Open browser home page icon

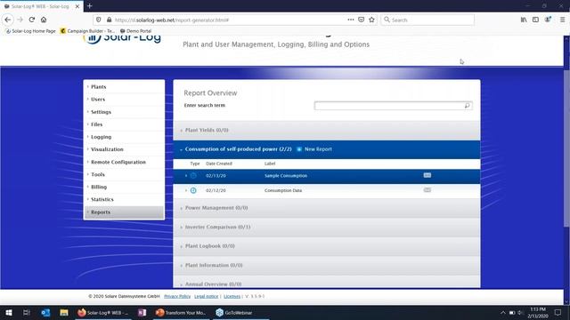point(44,20)
